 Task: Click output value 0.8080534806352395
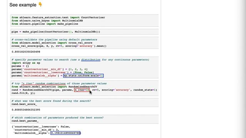(26, 110)
